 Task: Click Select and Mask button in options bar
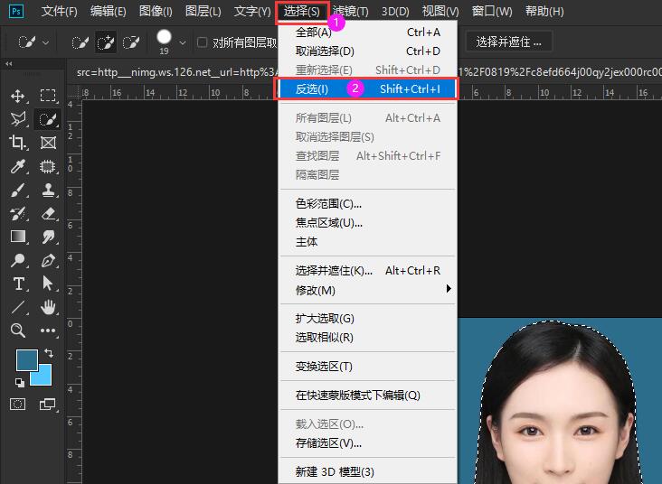[x=509, y=42]
